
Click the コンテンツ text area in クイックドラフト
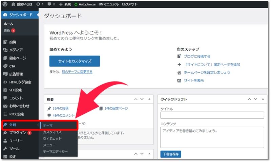tap(212, 138)
